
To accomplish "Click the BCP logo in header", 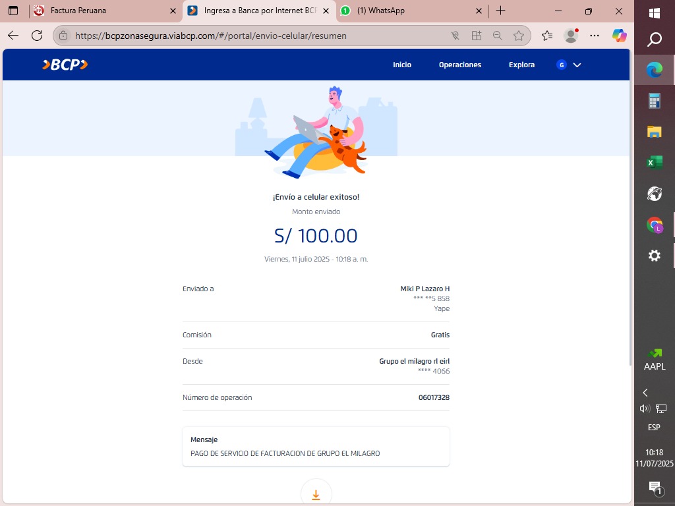I will coord(65,65).
